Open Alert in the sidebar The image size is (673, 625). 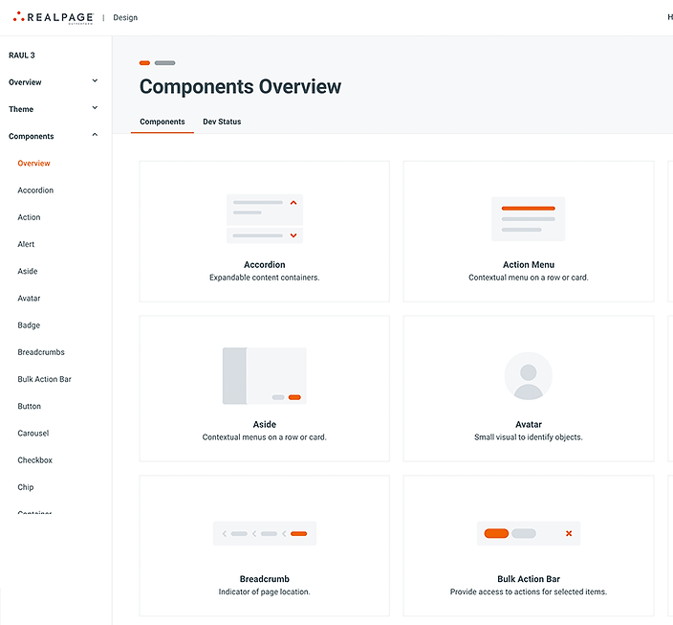click(26, 244)
